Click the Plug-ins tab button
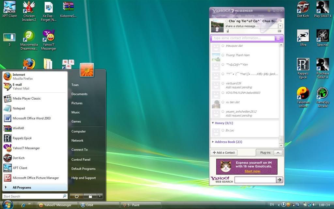The width and height of the screenshot is (334, 209). 265,153
